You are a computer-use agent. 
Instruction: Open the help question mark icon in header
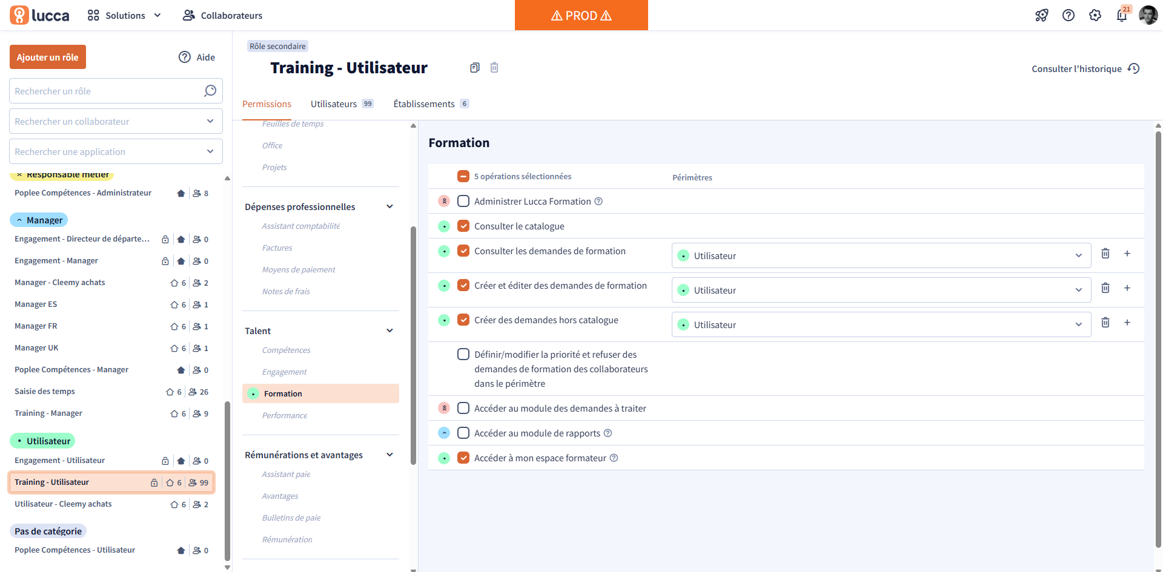click(1069, 15)
